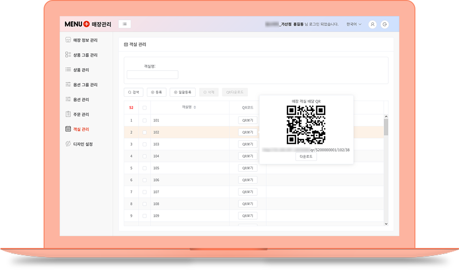Click QR보기 button for room 107
Screen dimensions: 459x270
click(248, 192)
